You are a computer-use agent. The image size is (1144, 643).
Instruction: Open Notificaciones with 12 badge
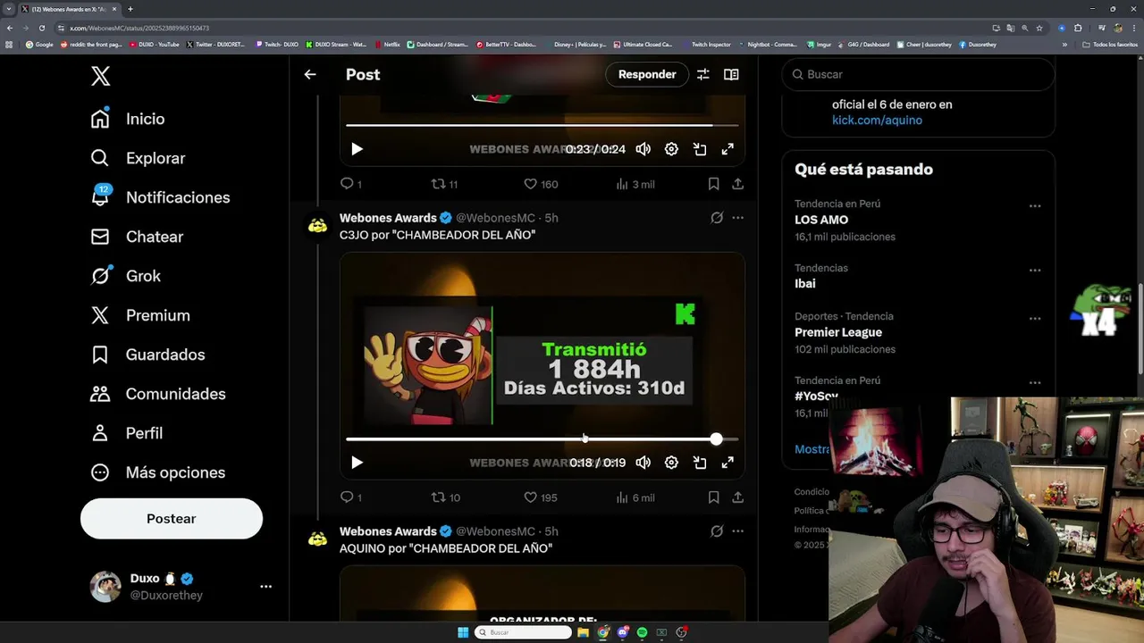[x=160, y=197]
